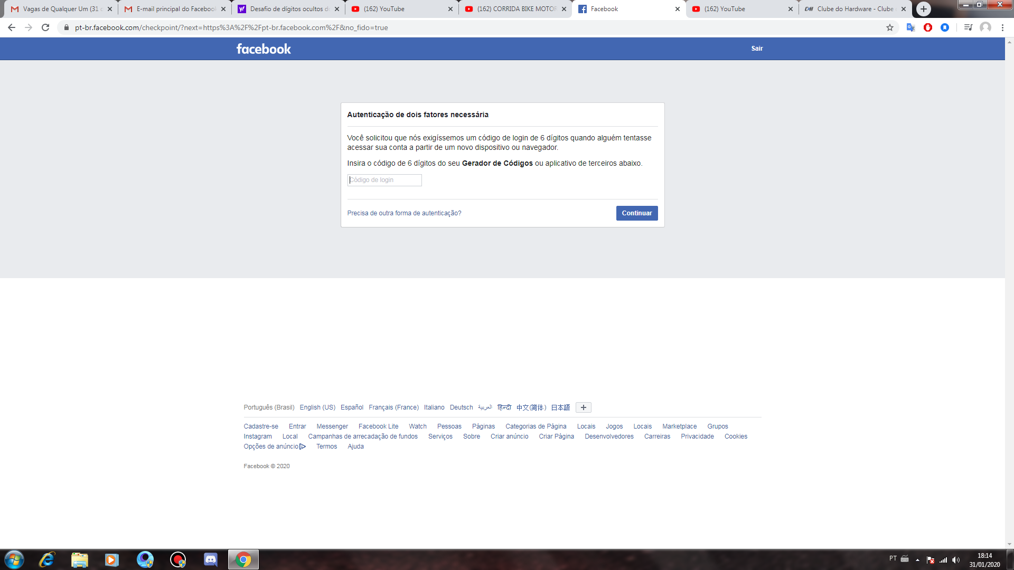Show hidden tray icons arrow
This screenshot has width=1014, height=570.
click(917, 560)
